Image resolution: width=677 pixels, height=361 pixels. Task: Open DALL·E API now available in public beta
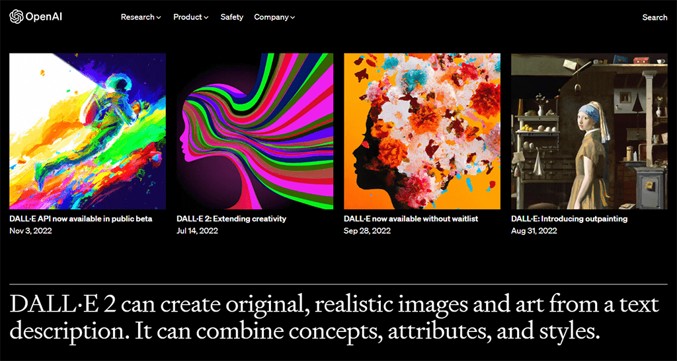click(x=81, y=219)
